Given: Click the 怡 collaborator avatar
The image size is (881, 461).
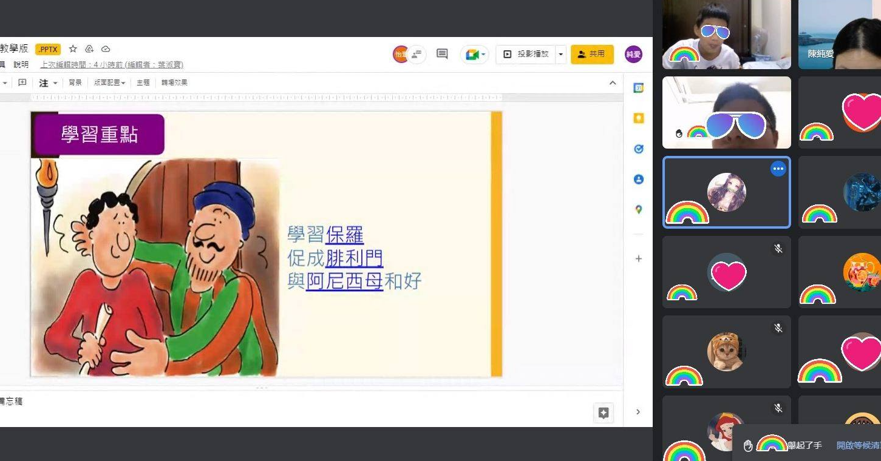Looking at the screenshot, I should (400, 55).
